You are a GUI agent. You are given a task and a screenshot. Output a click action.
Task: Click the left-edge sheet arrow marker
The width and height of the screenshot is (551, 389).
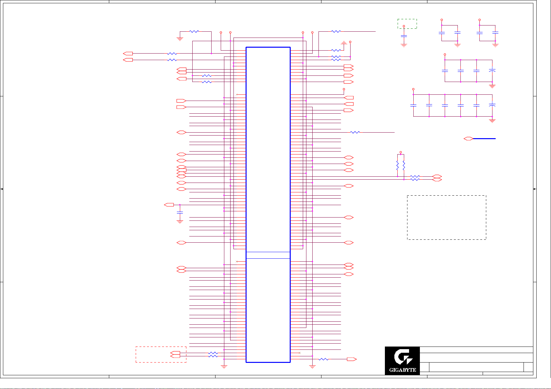click(2, 189)
